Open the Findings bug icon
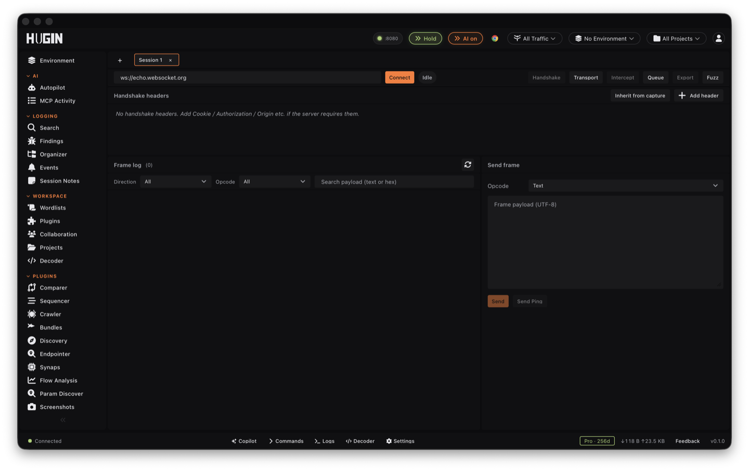Viewport: 749px width, 471px height. [32, 141]
